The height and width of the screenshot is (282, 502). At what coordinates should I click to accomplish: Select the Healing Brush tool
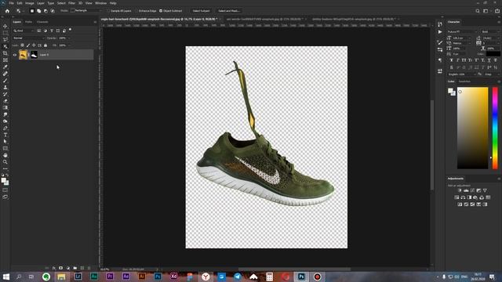[x=5, y=74]
